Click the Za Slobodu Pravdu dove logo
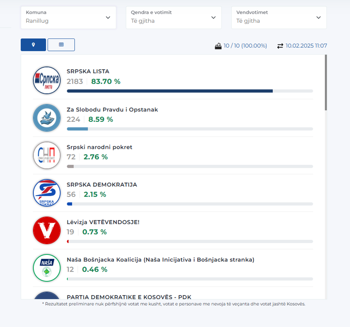The height and width of the screenshot is (327, 350). pos(47,118)
